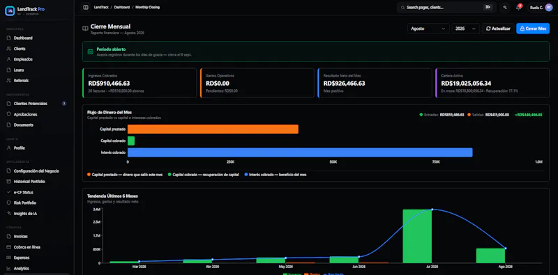Image resolution: width=558 pixels, height=275 pixels.
Task: Click the LendTrack breadcrumb link
Action: click(x=101, y=7)
